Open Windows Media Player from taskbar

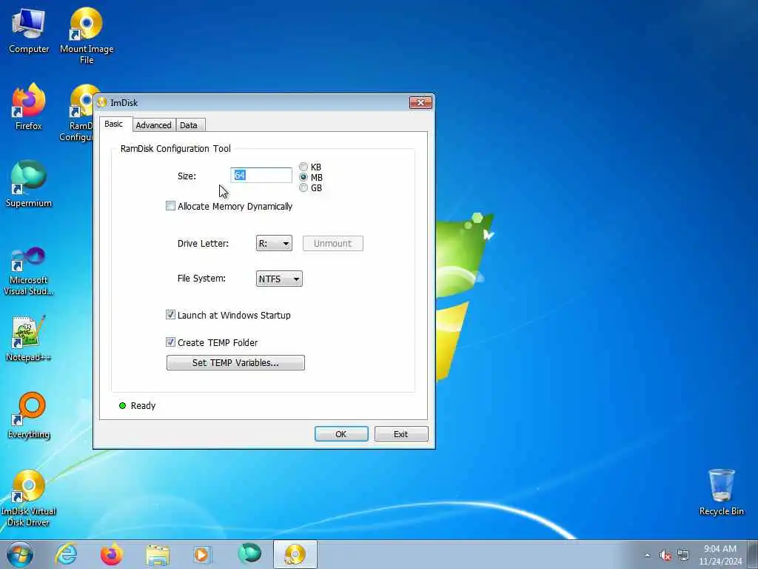(201, 554)
